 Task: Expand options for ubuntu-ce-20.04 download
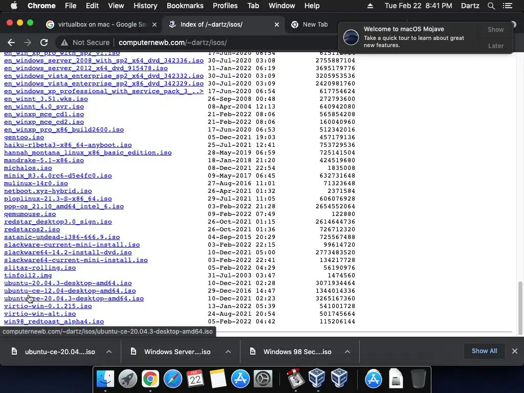tap(109, 352)
